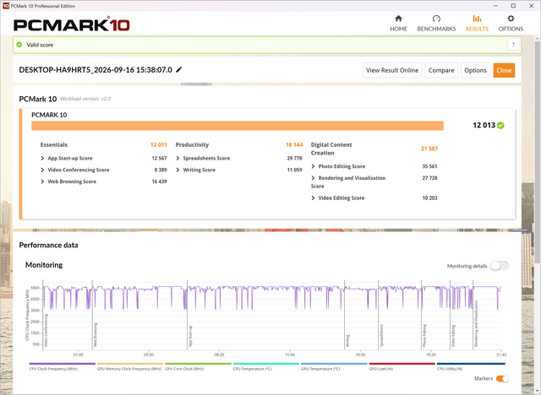
Task: Click the orange Close button
Action: [504, 70]
